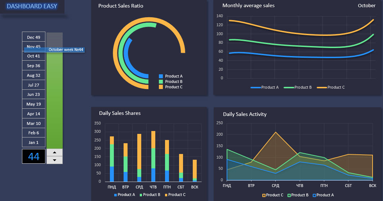Click Product B legend in Daily Sales Activity

298,195
